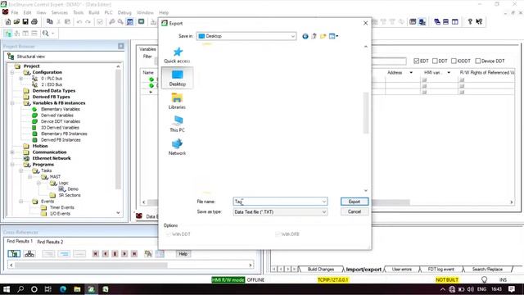Click the highlighted Data Editor toolbar icon
The width and height of the screenshot is (524, 295).
130,22
